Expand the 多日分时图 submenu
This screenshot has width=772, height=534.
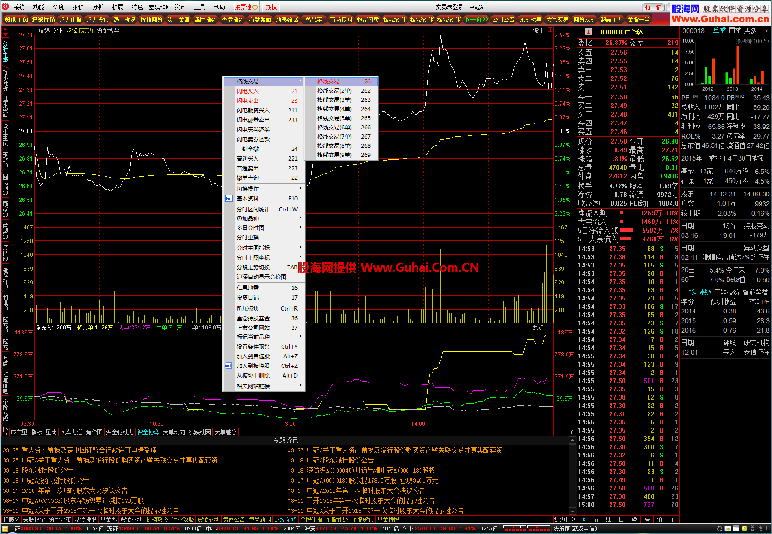click(x=264, y=228)
